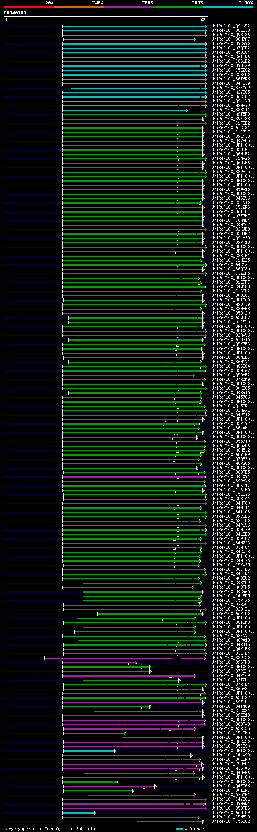The image size is (257, 832).
Task: Open the UniRef100_Q9LK52 hit label
Action: coord(230,26)
